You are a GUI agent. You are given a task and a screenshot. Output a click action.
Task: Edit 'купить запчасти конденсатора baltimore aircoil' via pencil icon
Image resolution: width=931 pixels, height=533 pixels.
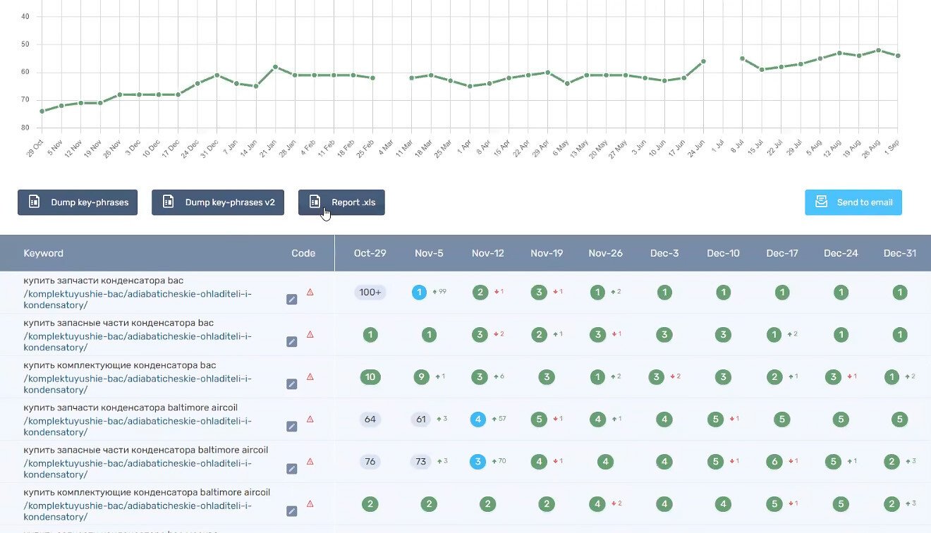pyautogui.click(x=292, y=427)
